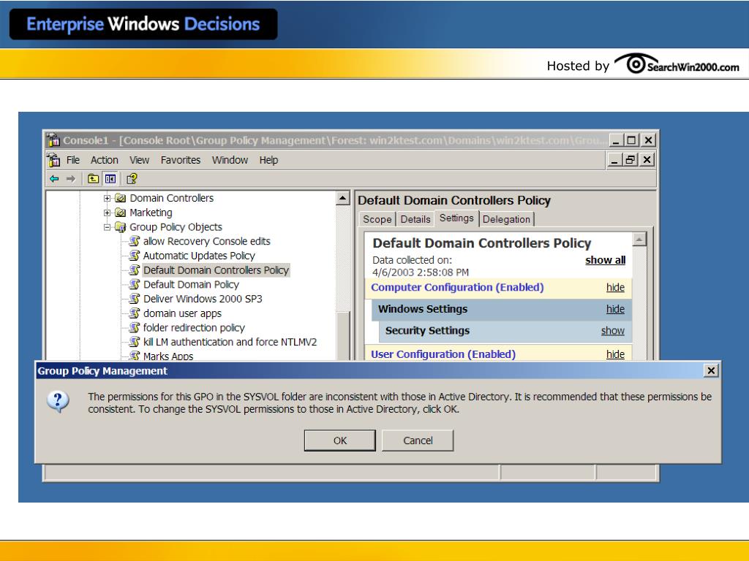Viewport: 749px width, 561px height.
Task: Click the MMC console icon in the title bar
Action: pyautogui.click(x=53, y=140)
